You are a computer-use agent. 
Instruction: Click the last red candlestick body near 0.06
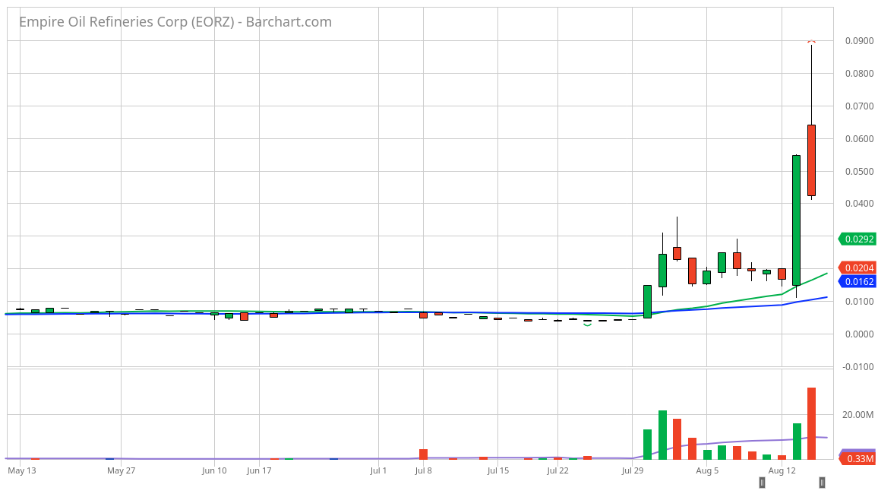click(x=811, y=160)
